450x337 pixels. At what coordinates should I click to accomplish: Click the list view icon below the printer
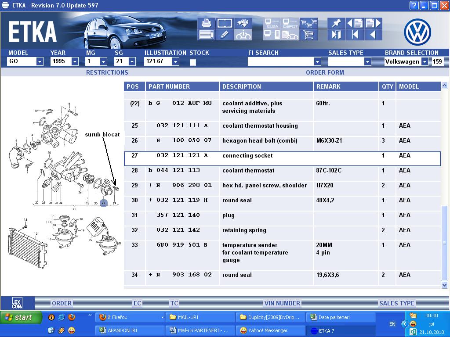(x=206, y=35)
